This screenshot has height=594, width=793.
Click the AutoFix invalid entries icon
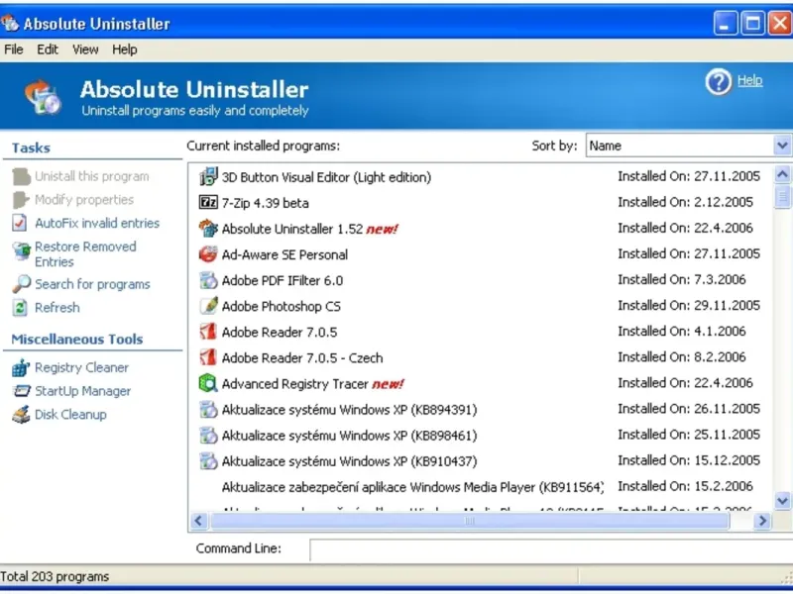(x=20, y=223)
